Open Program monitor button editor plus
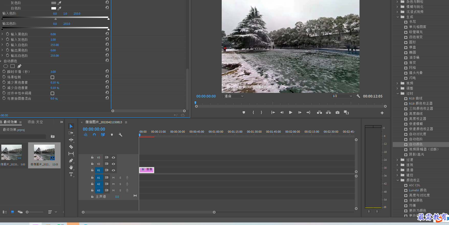 click(x=382, y=113)
